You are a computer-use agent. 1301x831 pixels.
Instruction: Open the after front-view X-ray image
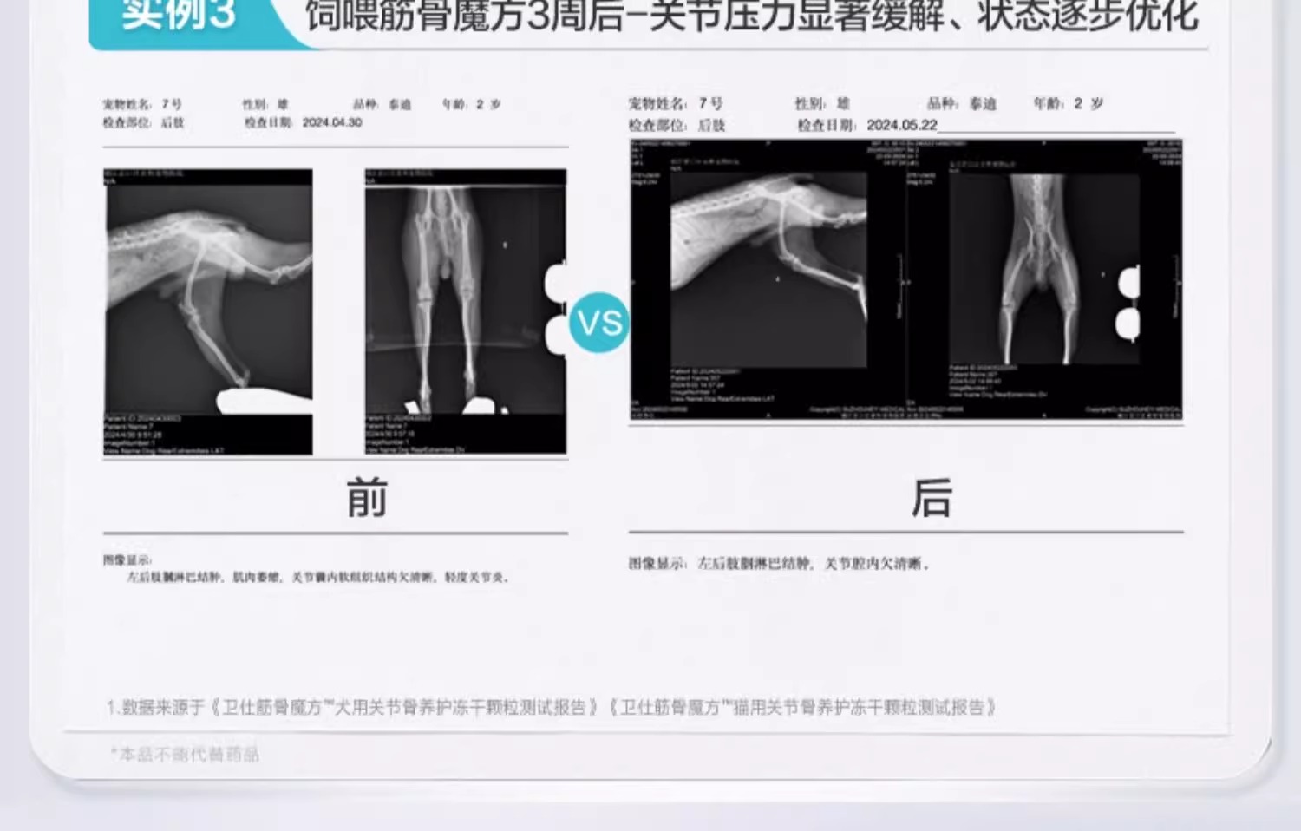(x=1043, y=279)
